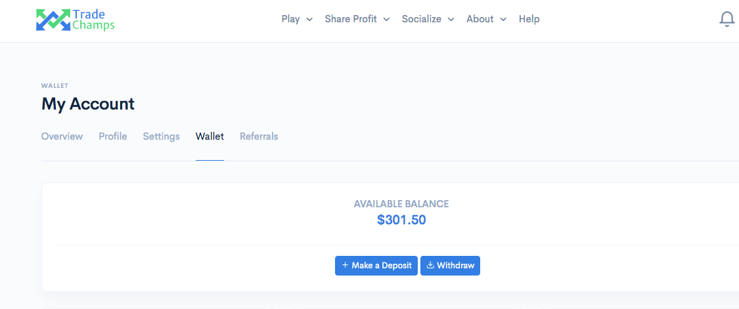This screenshot has height=309, width=739.
Task: Switch to the Overview tab
Action: pyautogui.click(x=62, y=136)
